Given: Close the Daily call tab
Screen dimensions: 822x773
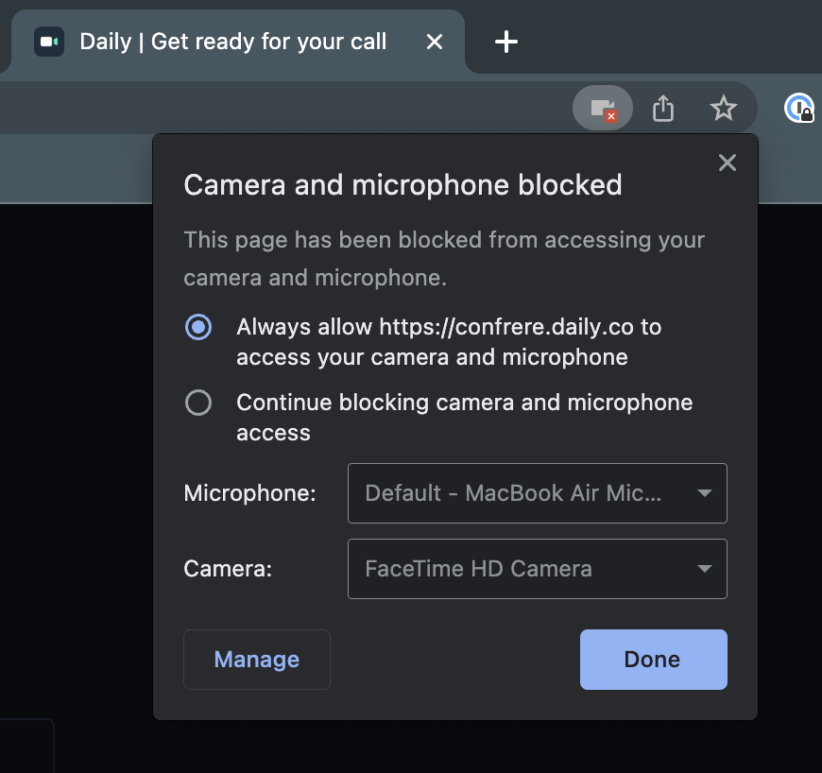Looking at the screenshot, I should click(x=435, y=42).
